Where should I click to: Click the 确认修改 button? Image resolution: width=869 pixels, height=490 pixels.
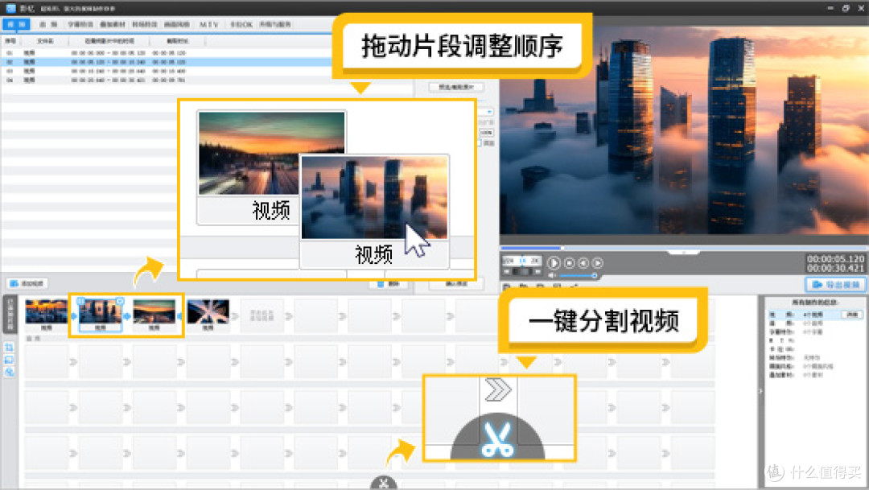click(x=456, y=284)
